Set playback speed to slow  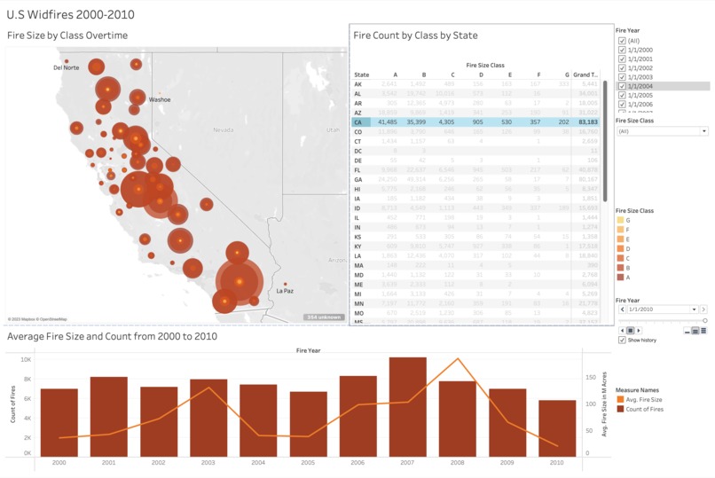pos(687,331)
